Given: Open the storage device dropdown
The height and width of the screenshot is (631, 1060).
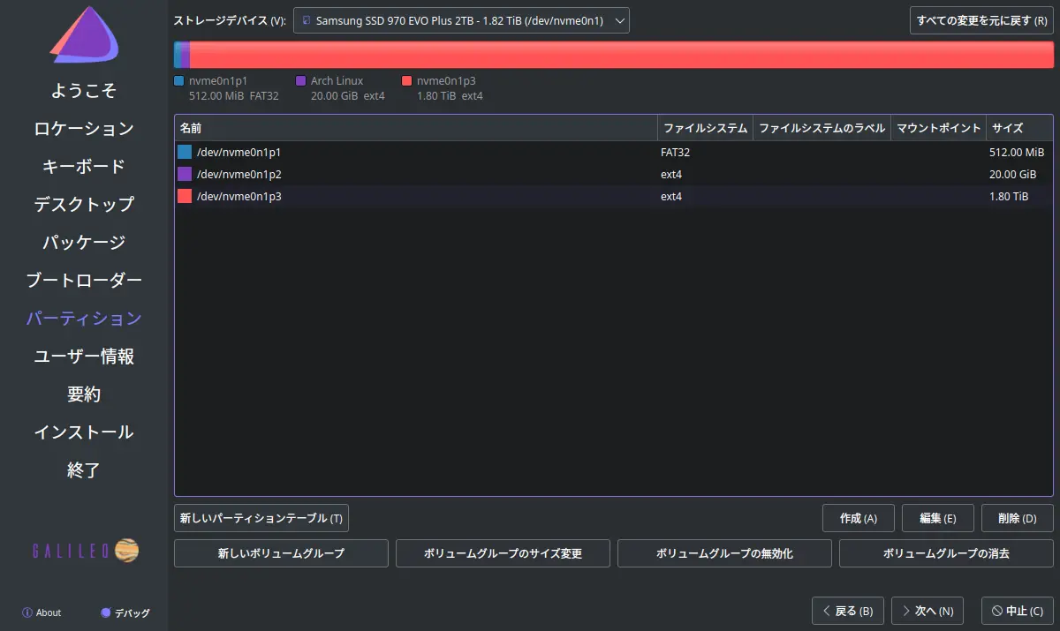Looking at the screenshot, I should click(461, 20).
